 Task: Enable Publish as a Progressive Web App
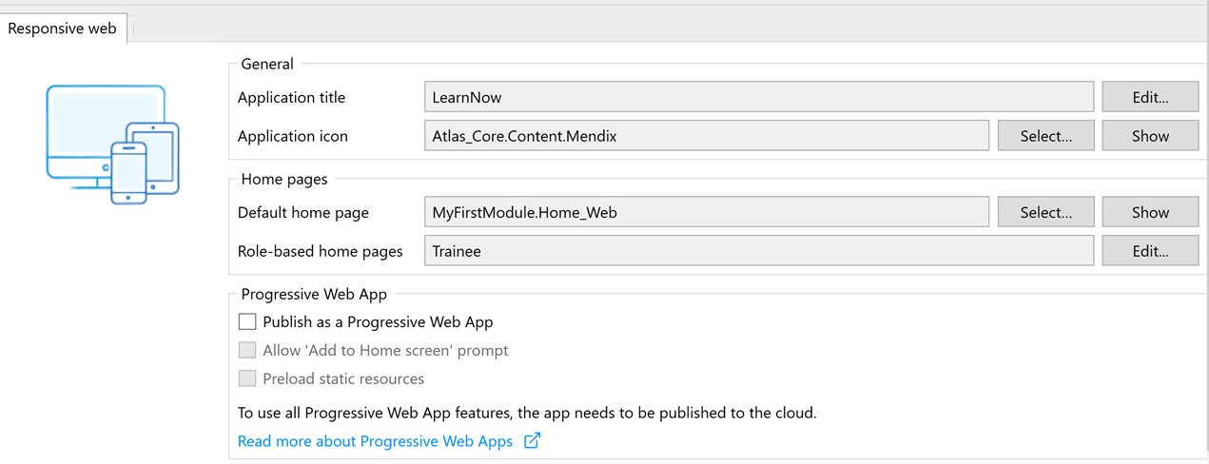(247, 321)
